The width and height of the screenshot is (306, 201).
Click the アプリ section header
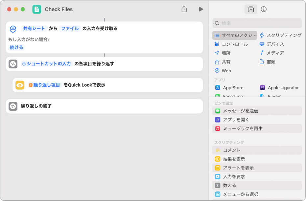(220, 80)
